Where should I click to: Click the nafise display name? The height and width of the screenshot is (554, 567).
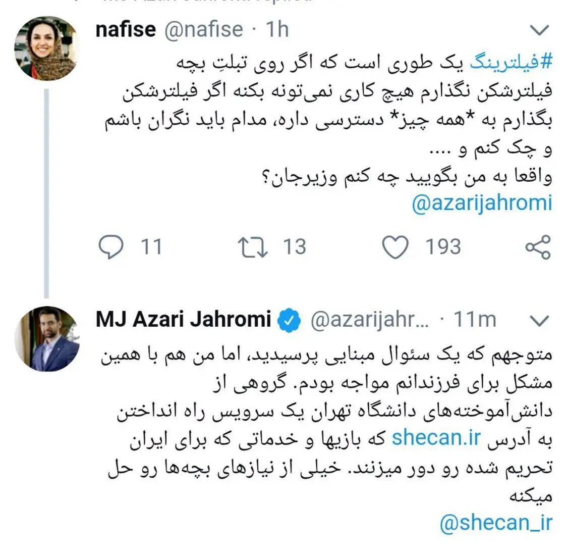(126, 29)
